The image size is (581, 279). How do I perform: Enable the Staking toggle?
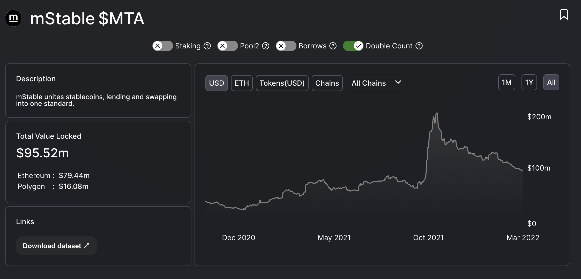click(162, 46)
